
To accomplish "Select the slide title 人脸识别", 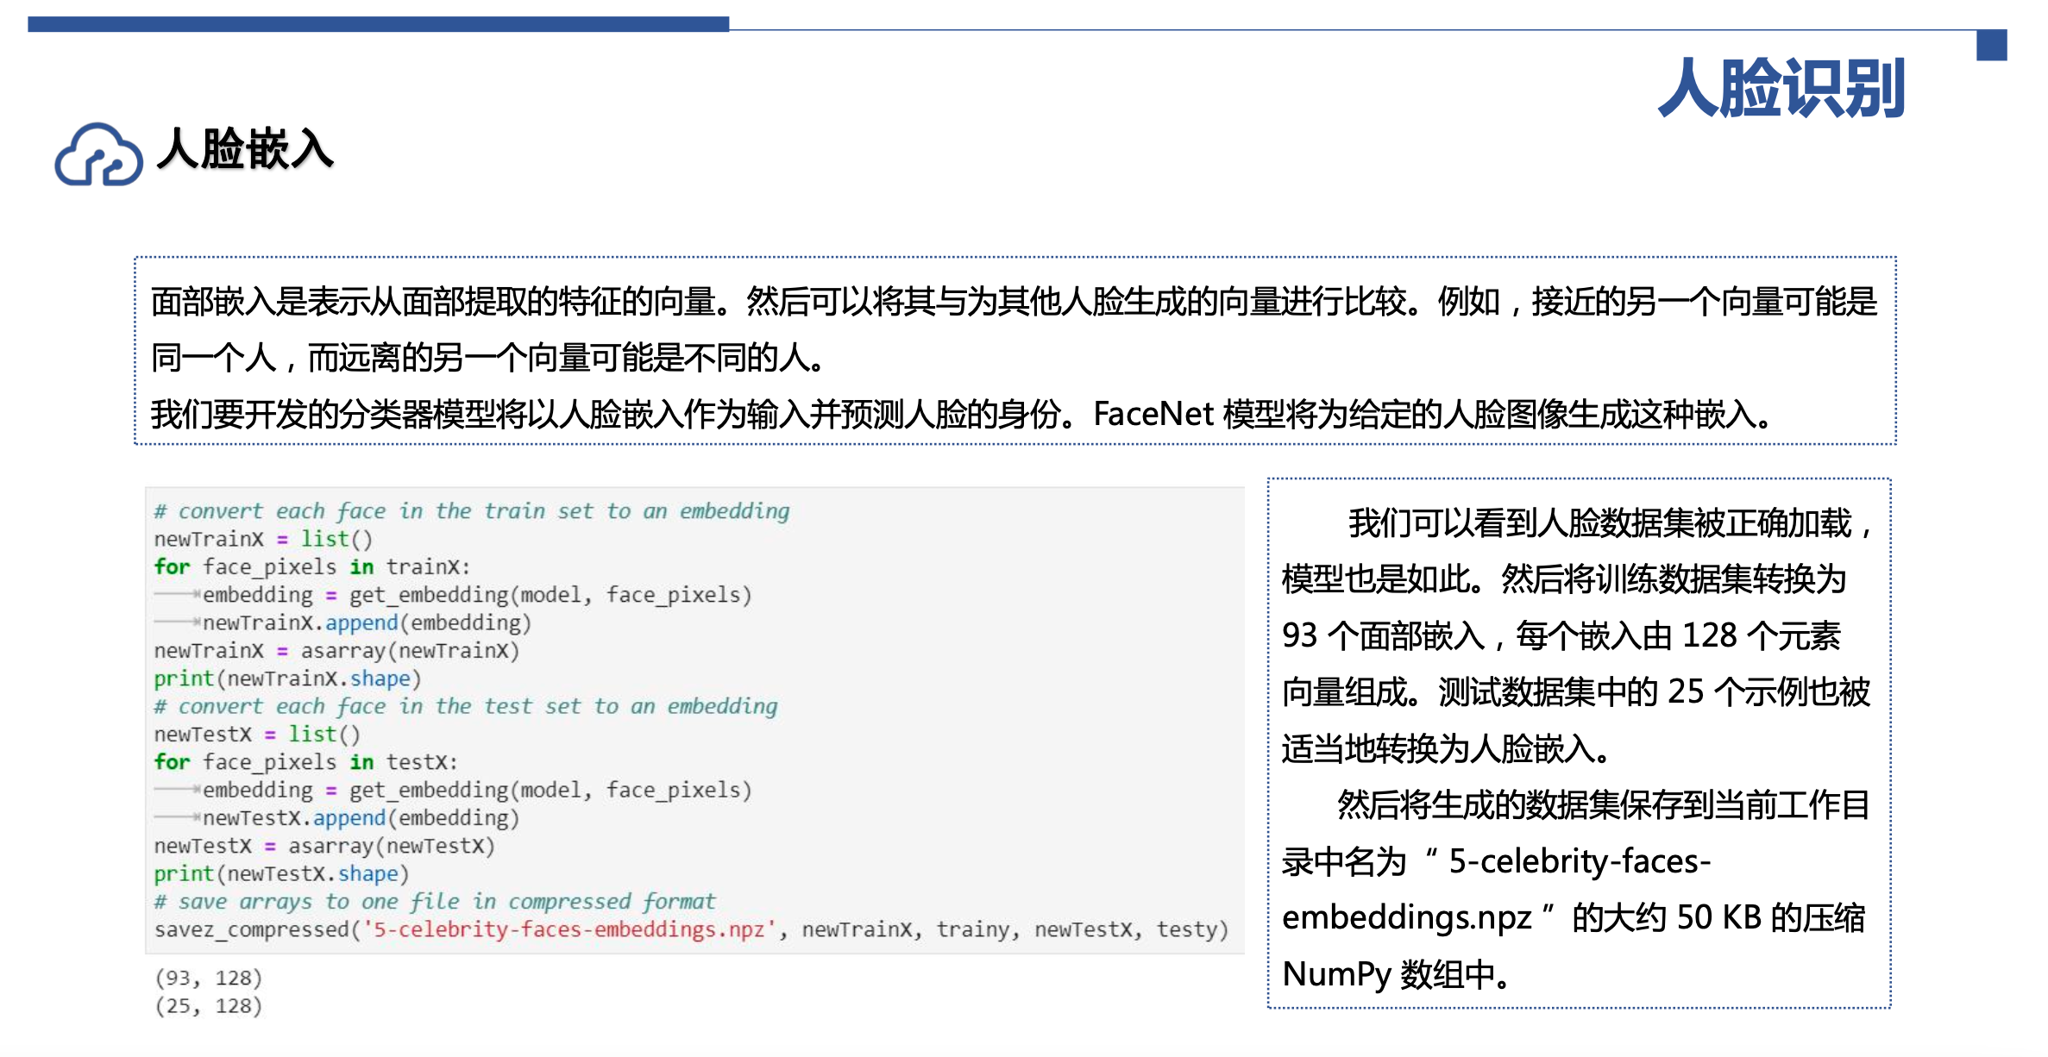I will [x=1781, y=89].
